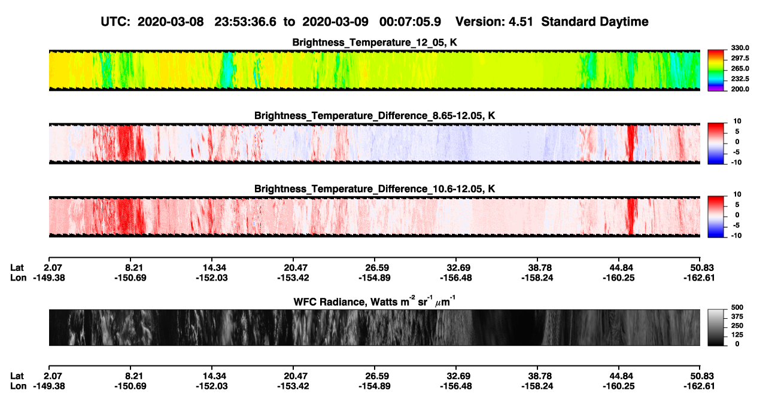
Task: Click the 8.65-12.05 difference image strip
Action: click(375, 143)
